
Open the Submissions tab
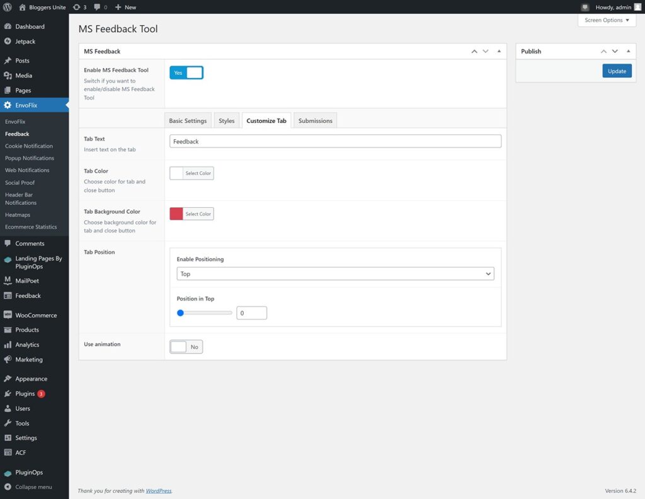(315, 120)
